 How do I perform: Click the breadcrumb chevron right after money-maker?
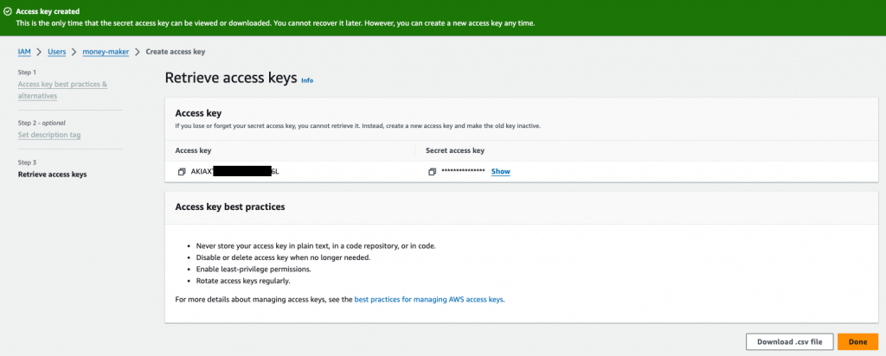click(138, 52)
